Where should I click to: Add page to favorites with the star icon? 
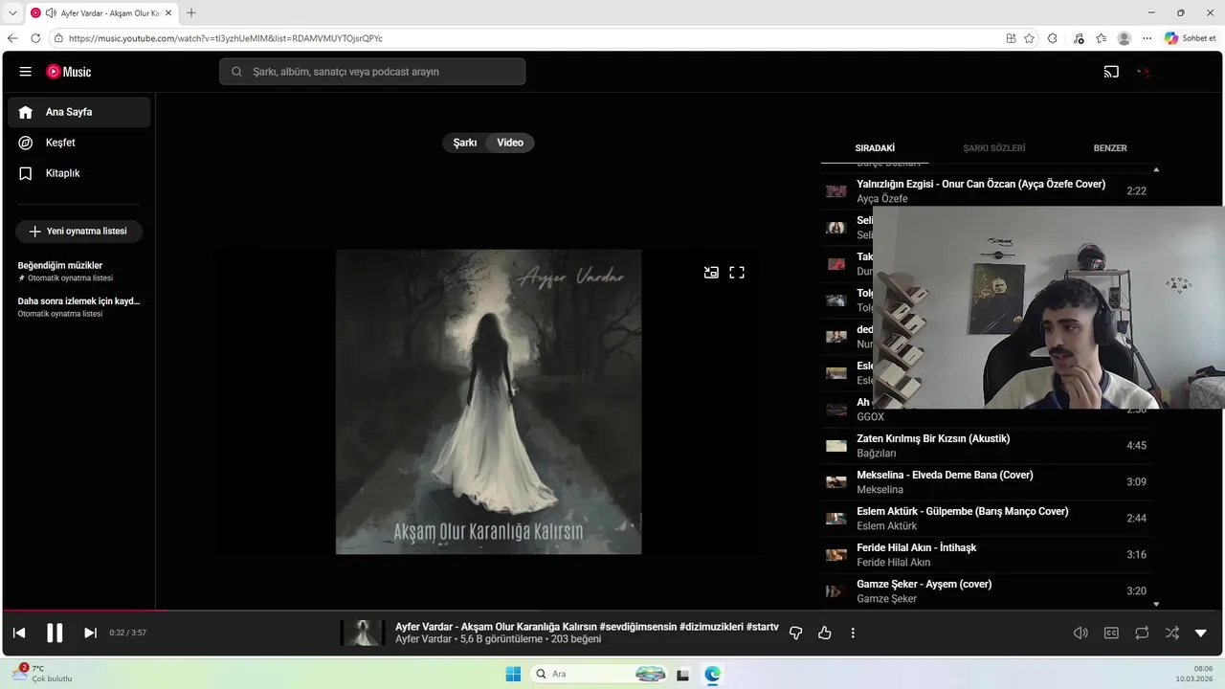[x=1029, y=38]
